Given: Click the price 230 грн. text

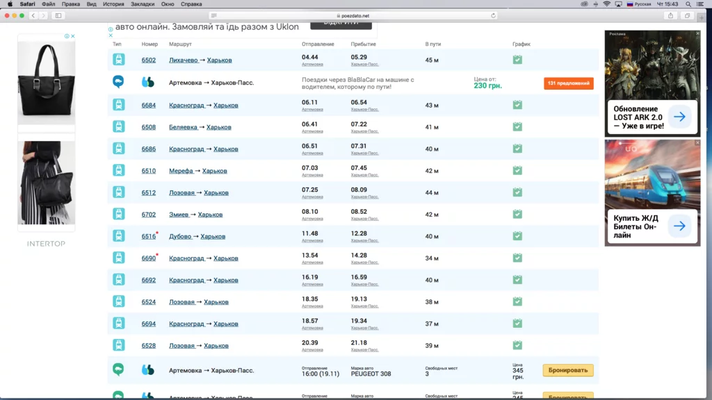Looking at the screenshot, I should click(487, 85).
